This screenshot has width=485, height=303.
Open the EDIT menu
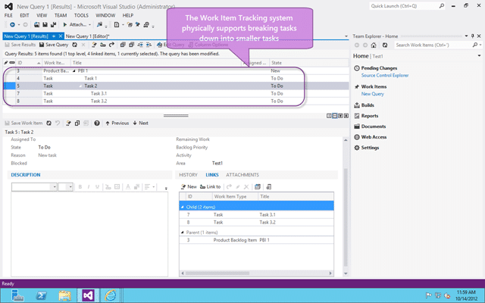coord(24,15)
